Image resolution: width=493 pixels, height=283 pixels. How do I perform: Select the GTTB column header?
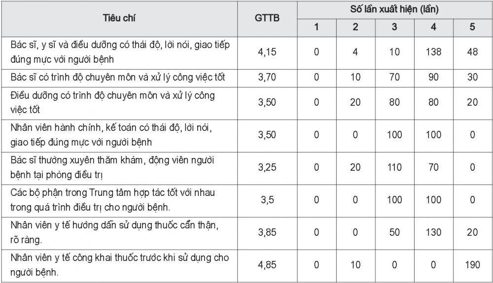[267, 18]
